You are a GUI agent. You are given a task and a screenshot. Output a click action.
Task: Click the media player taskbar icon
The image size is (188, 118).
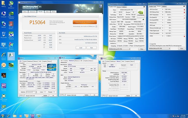[x=21, y=116]
